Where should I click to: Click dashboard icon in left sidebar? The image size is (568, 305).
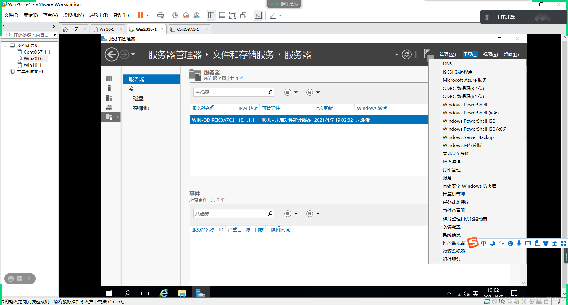pyautogui.click(x=109, y=78)
